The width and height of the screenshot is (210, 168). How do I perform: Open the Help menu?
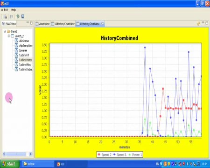point(14,10)
